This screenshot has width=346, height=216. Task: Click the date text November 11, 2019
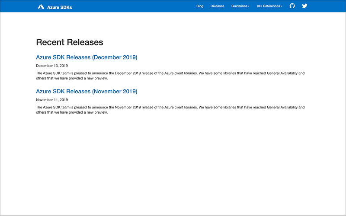pos(52,100)
